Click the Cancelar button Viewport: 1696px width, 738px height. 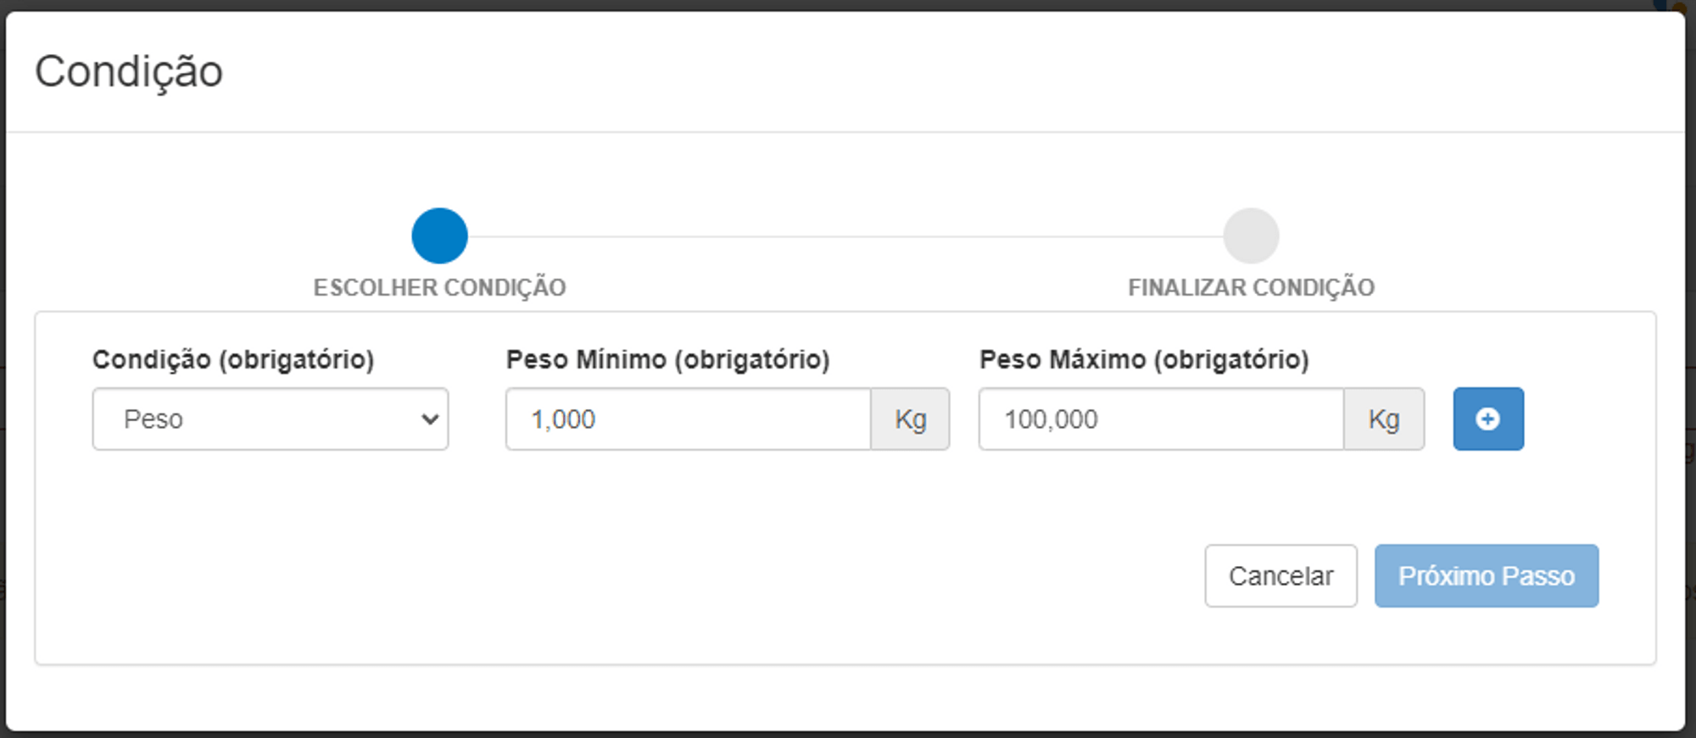pyautogui.click(x=1280, y=576)
